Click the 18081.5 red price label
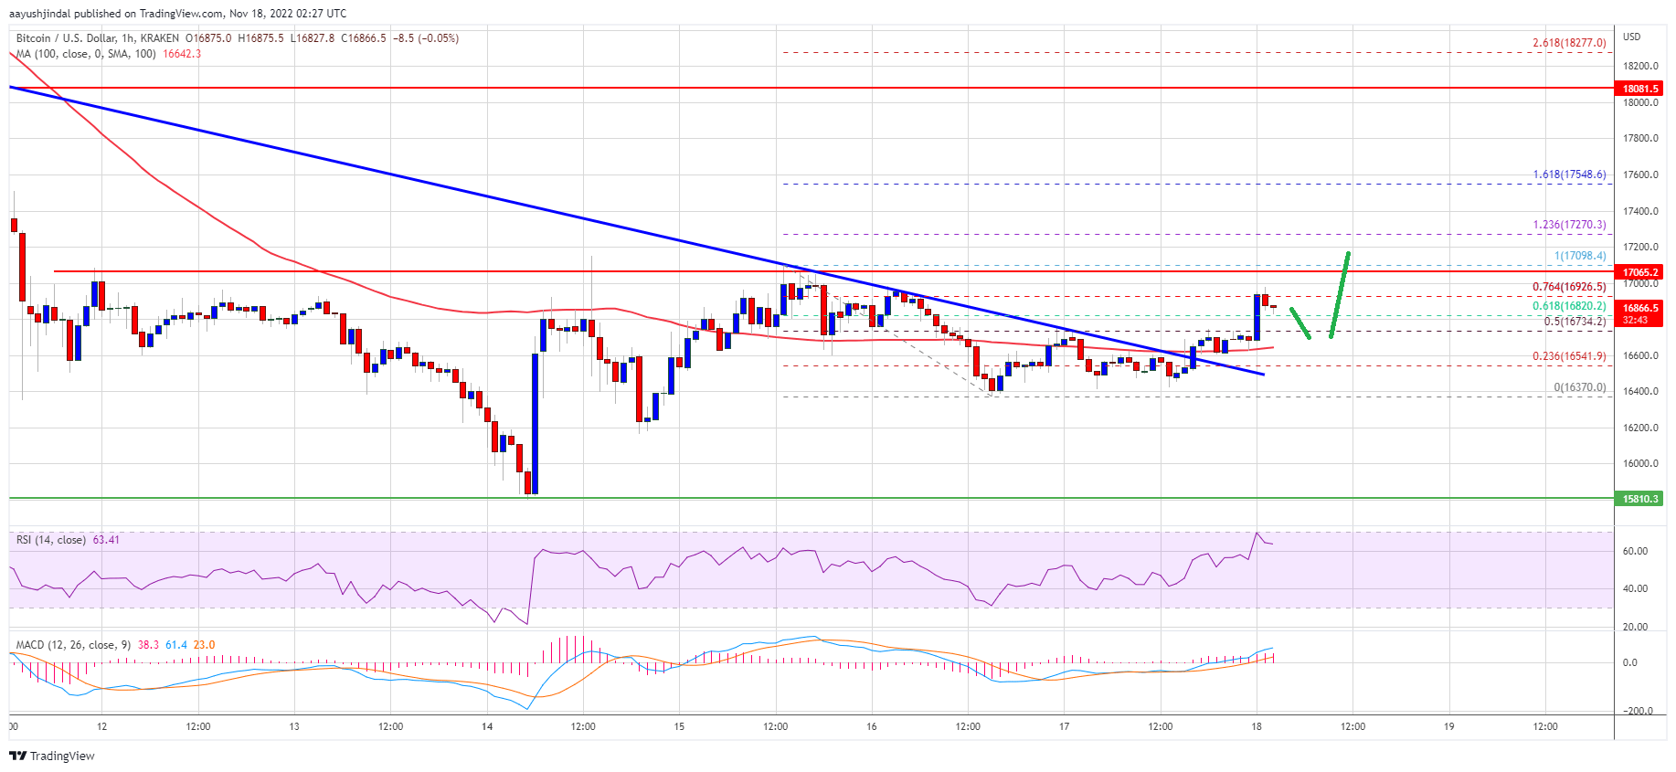 click(1640, 89)
